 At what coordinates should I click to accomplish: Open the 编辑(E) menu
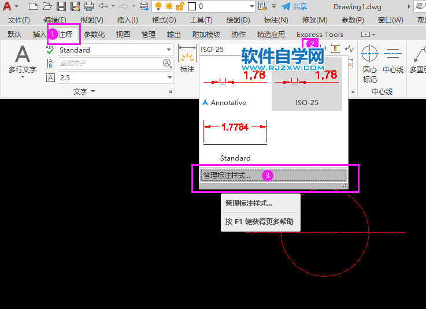pos(55,20)
